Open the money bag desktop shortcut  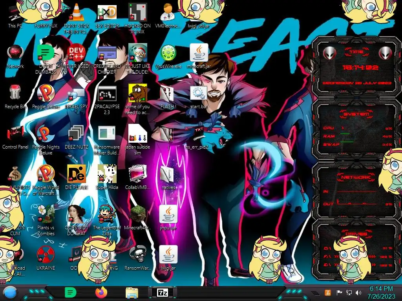15,174
